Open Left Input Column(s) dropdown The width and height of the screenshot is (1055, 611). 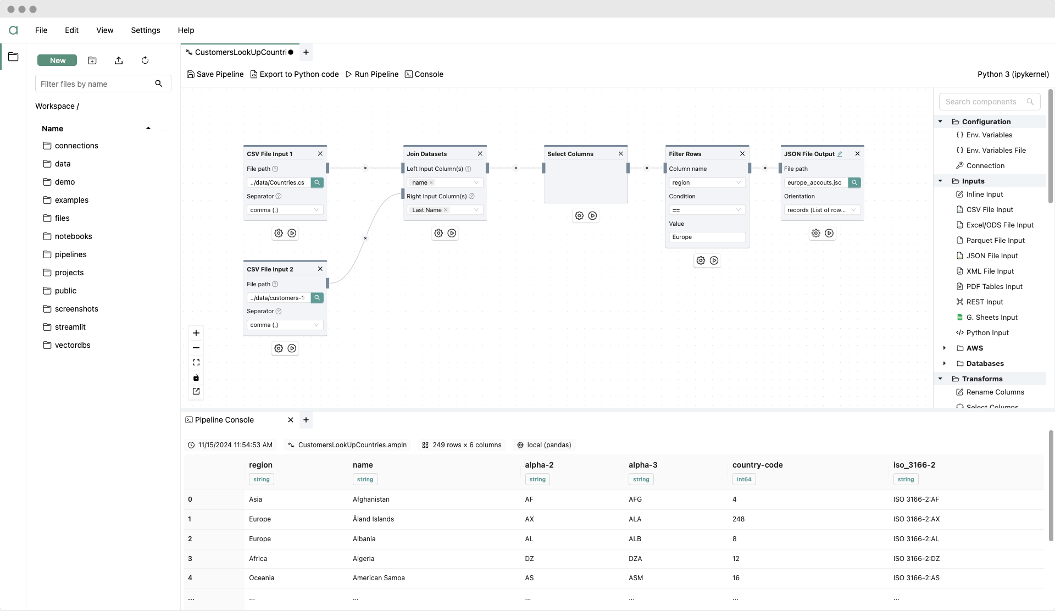coord(445,182)
